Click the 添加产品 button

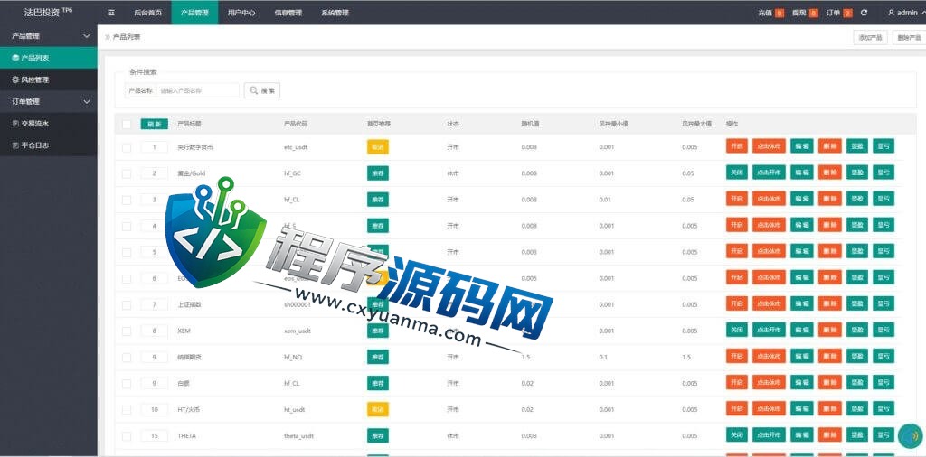(x=871, y=37)
